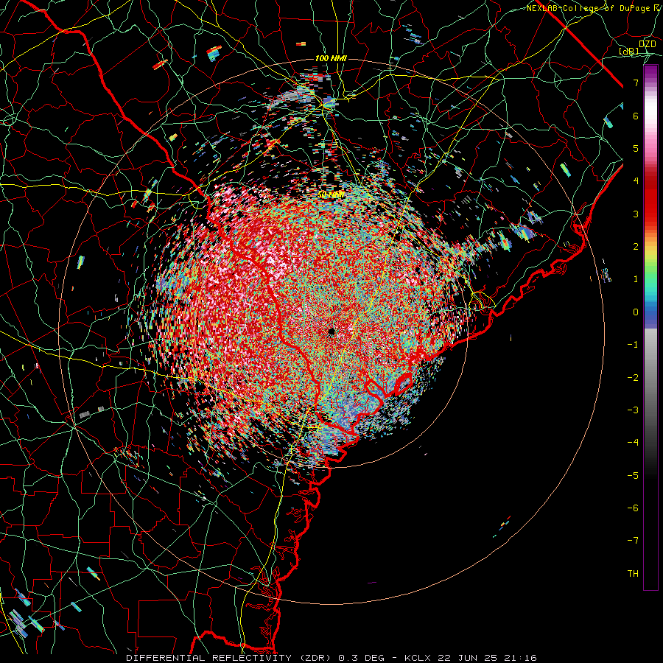Image resolution: width=663 pixels, height=663 pixels.
Task: Click the -2 value on color scale
Action: (633, 378)
